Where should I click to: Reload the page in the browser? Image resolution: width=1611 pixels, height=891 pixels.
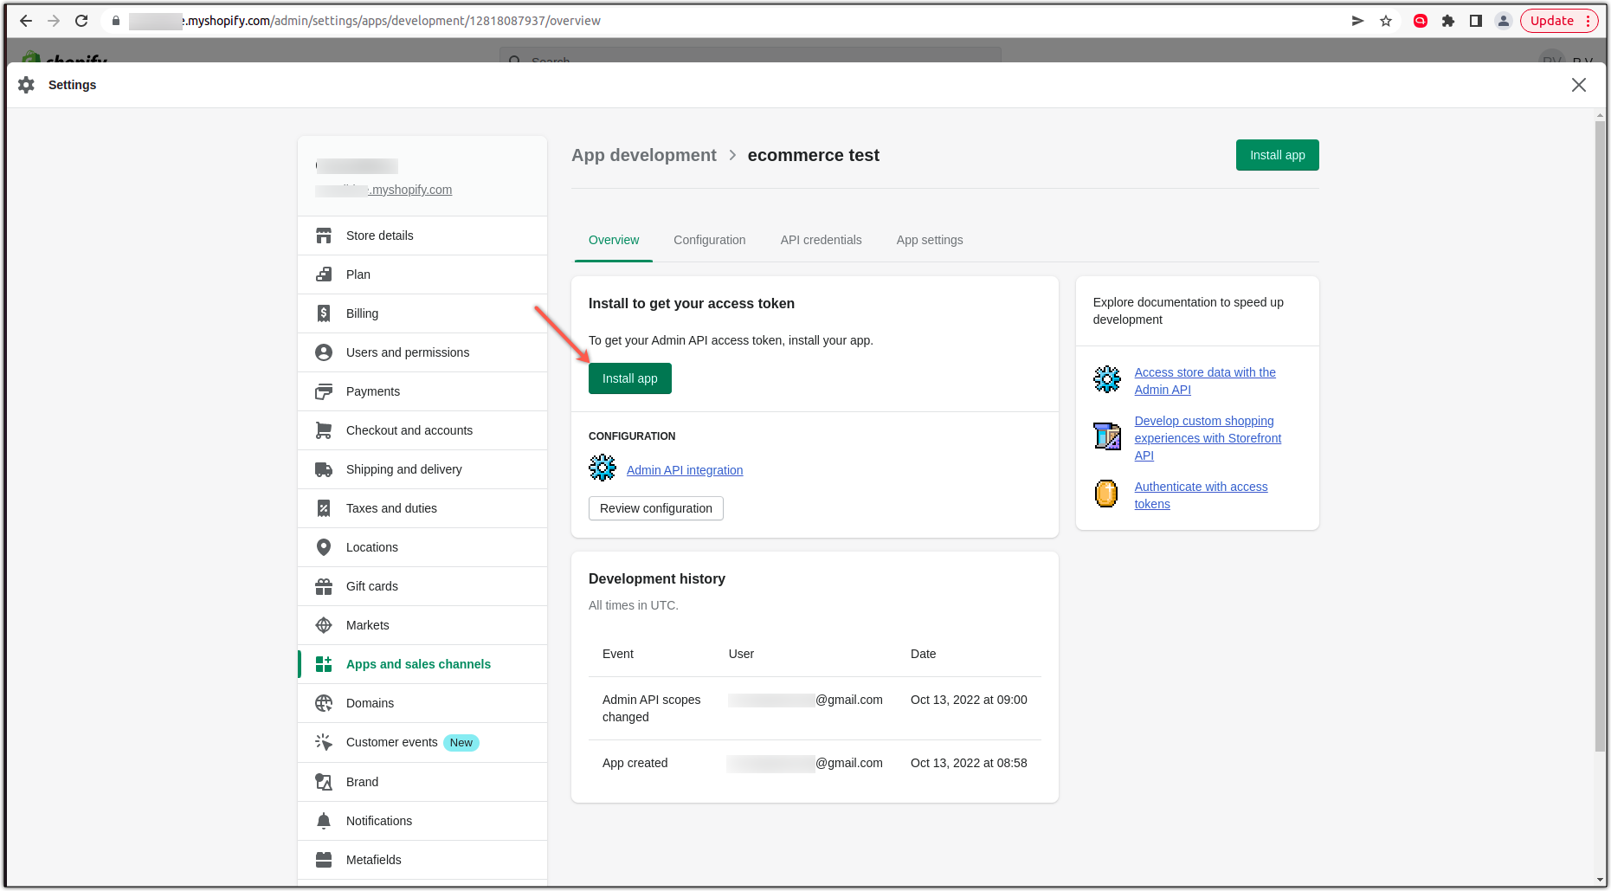(x=81, y=21)
